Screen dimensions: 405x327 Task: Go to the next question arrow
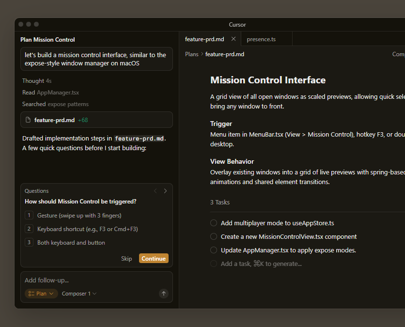(165, 191)
